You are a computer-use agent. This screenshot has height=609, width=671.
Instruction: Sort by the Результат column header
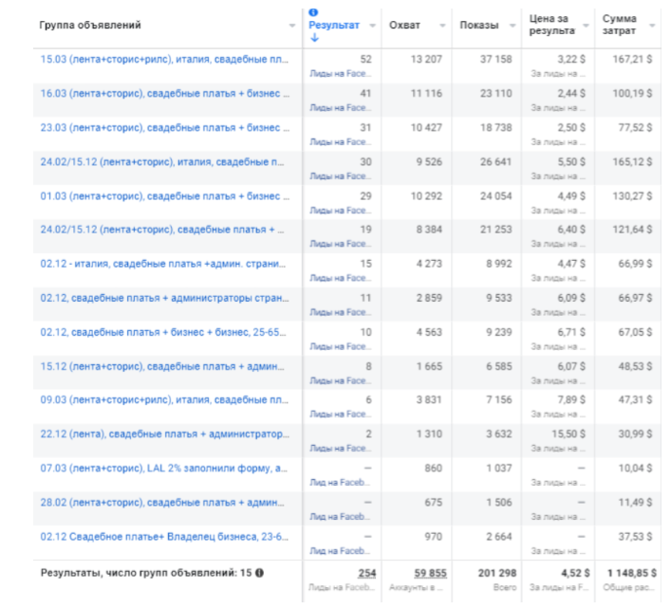coord(334,26)
